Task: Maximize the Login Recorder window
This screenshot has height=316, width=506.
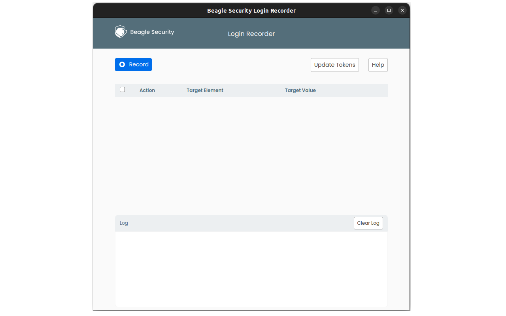Action: [x=389, y=10]
